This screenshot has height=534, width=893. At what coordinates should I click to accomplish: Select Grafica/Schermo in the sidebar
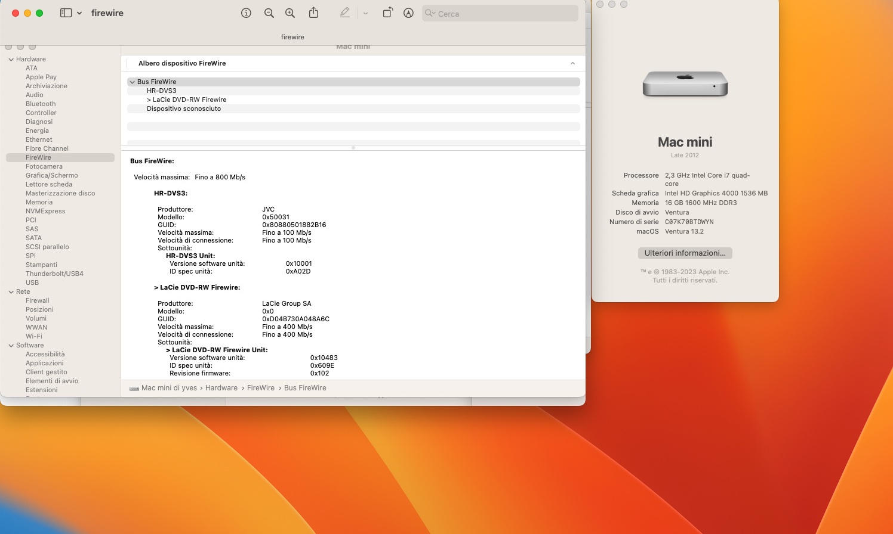(52, 176)
